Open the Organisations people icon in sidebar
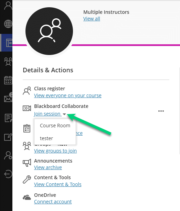Image resolution: width=180 pixels, height=211 pixels. [x=8, y=62]
